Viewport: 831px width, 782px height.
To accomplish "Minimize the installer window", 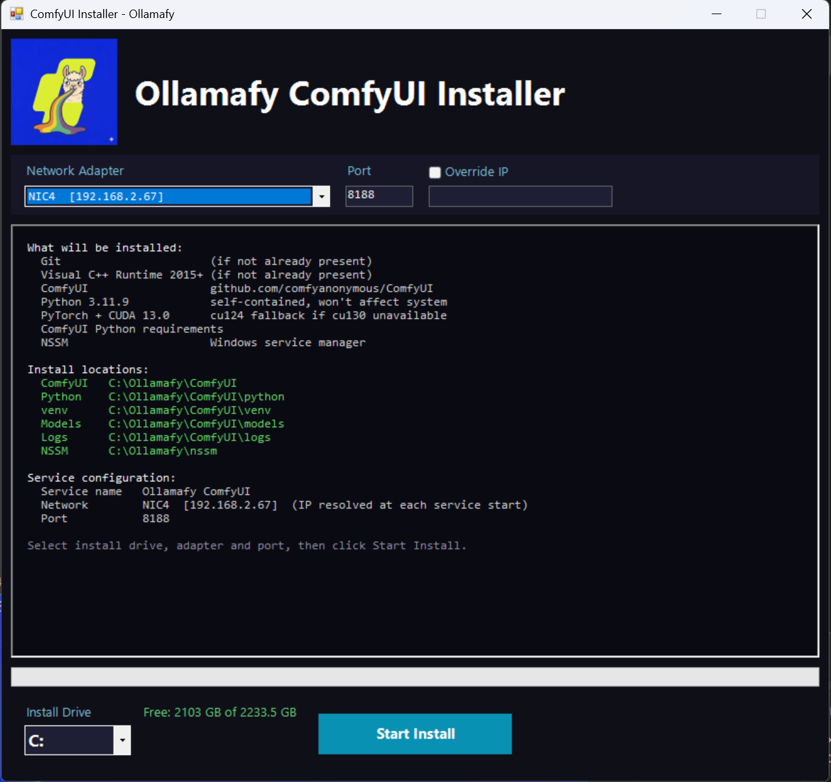I will click(x=716, y=14).
